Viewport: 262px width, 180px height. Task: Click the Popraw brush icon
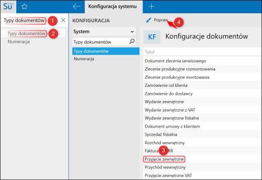[148, 20]
